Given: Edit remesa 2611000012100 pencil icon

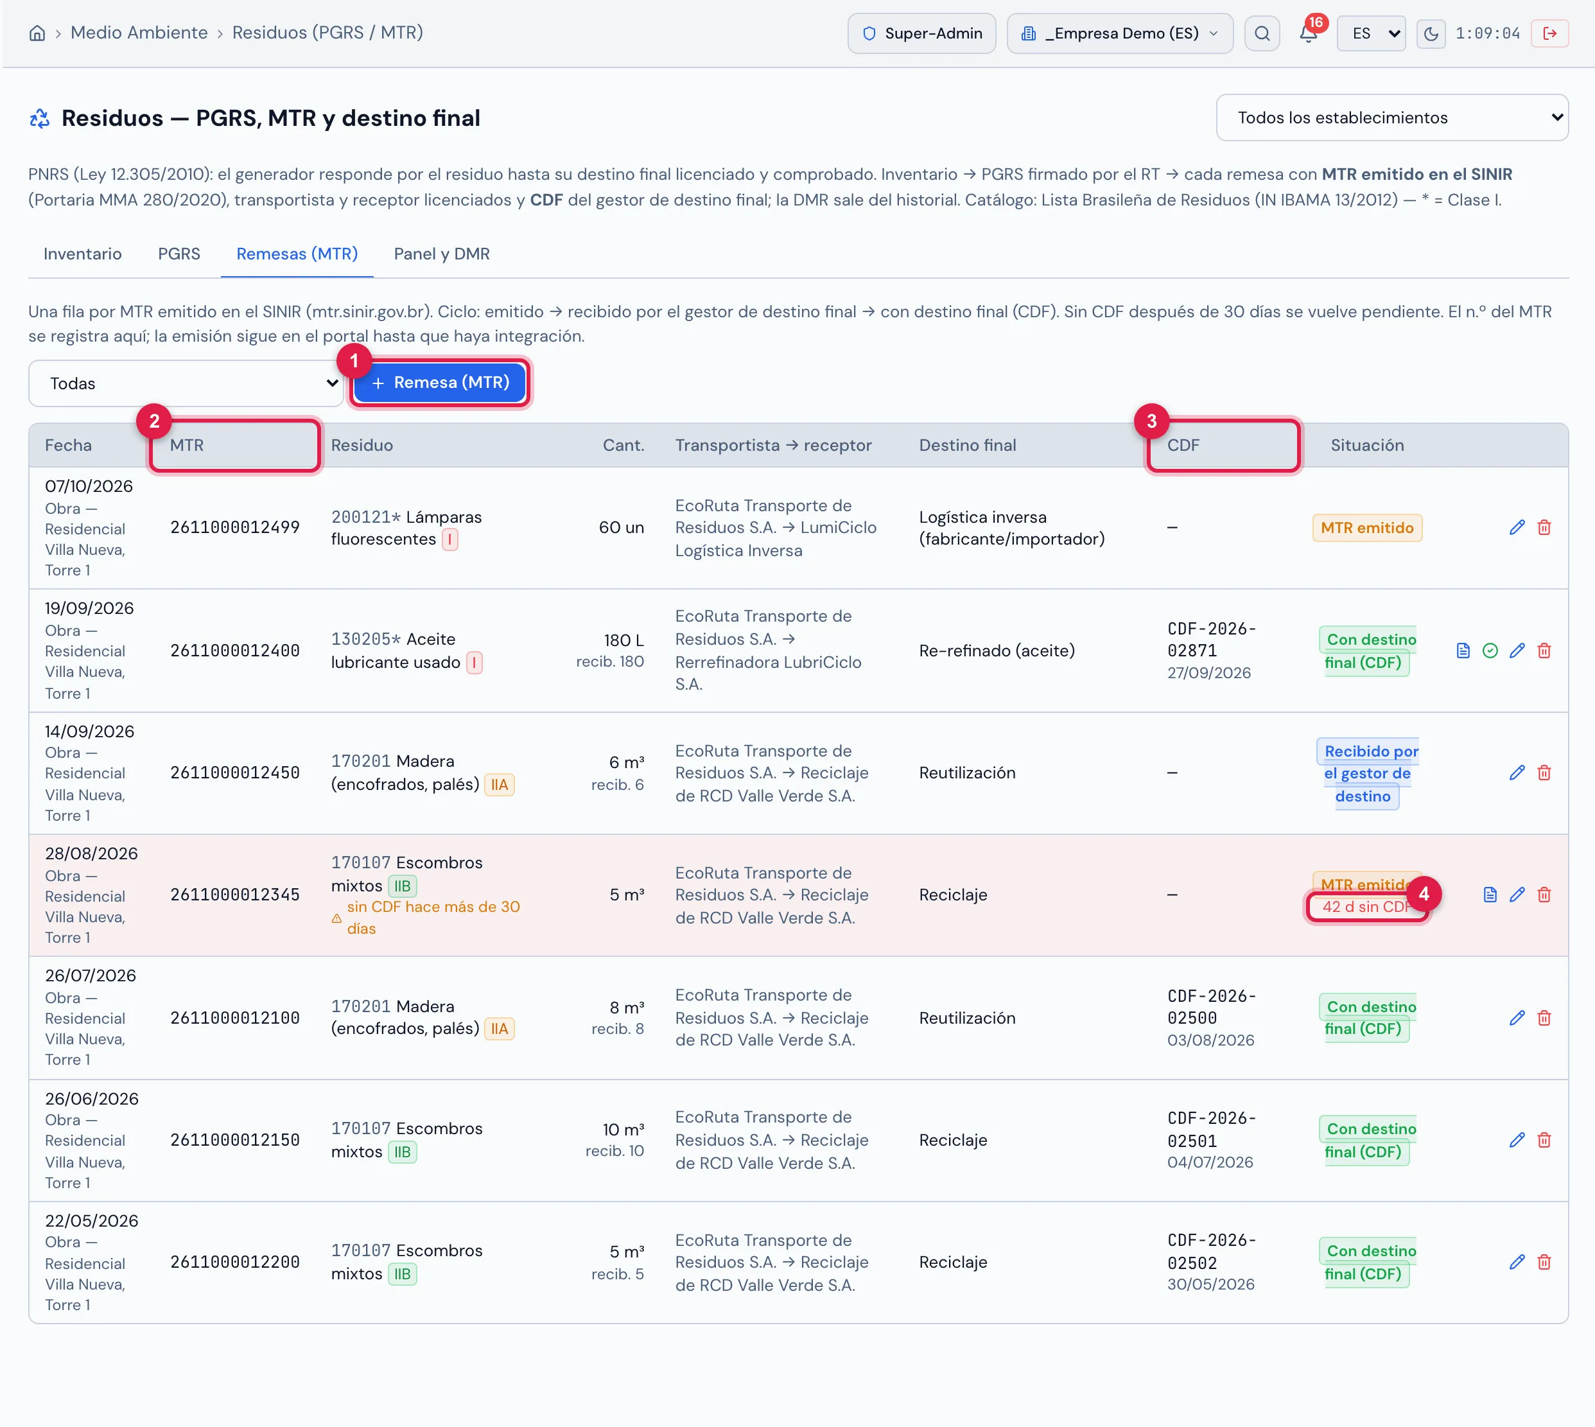Looking at the screenshot, I should pyautogui.click(x=1517, y=1018).
